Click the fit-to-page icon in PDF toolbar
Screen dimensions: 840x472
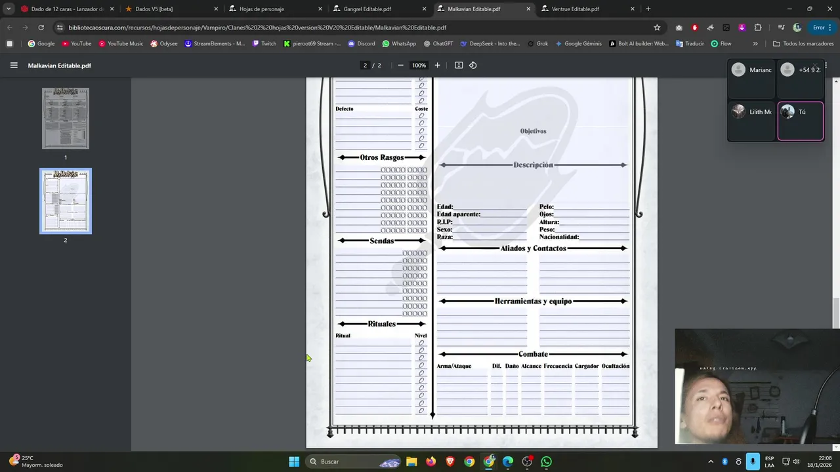[459, 66]
